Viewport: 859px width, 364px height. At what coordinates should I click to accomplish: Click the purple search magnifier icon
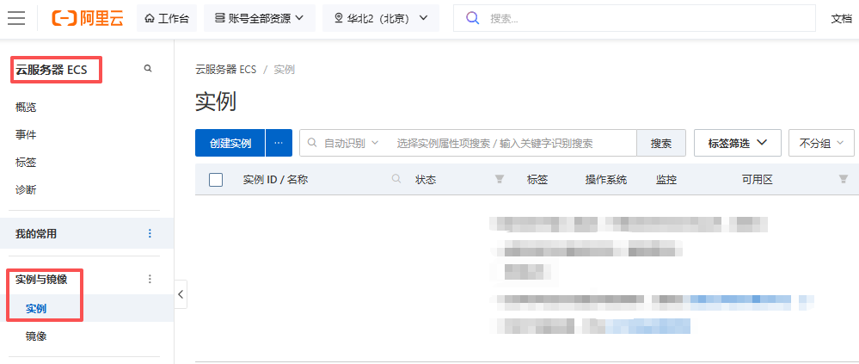[x=472, y=18]
